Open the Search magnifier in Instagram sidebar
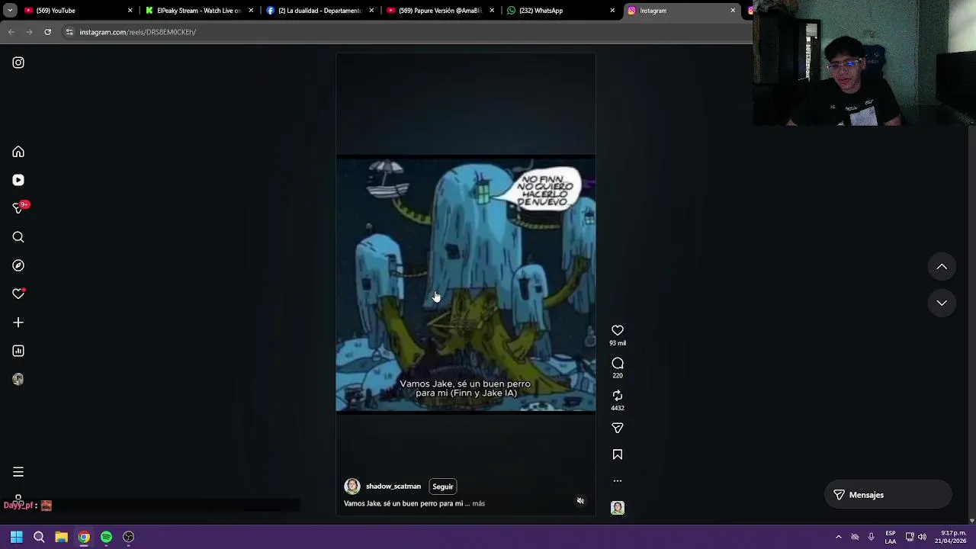The height and width of the screenshot is (549, 976). tap(18, 237)
